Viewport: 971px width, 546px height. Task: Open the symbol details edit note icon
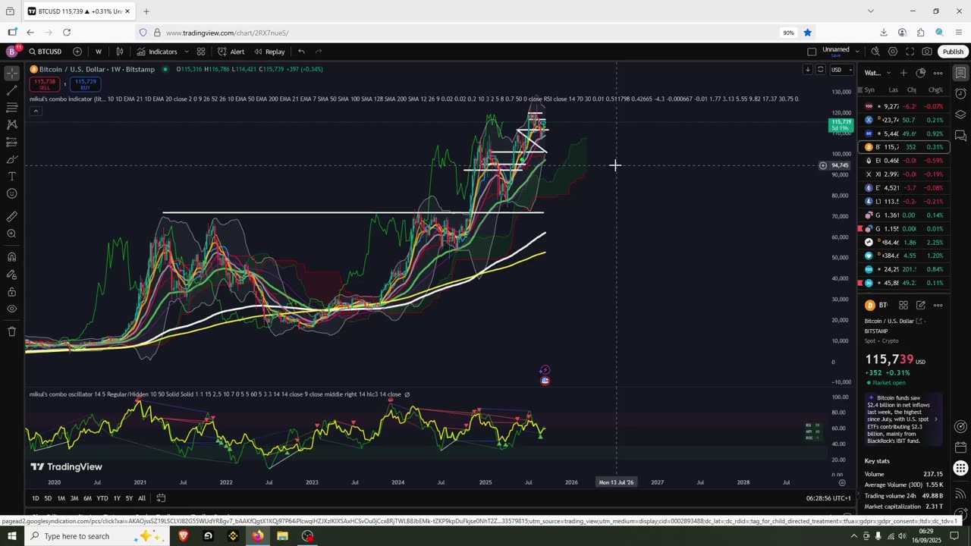[x=920, y=305]
